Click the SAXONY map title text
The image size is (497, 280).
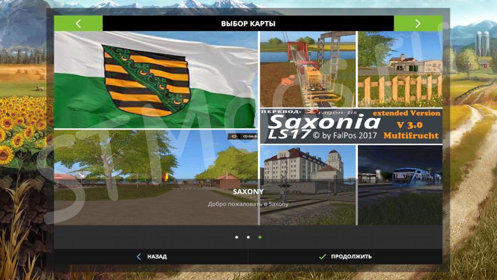[248, 192]
